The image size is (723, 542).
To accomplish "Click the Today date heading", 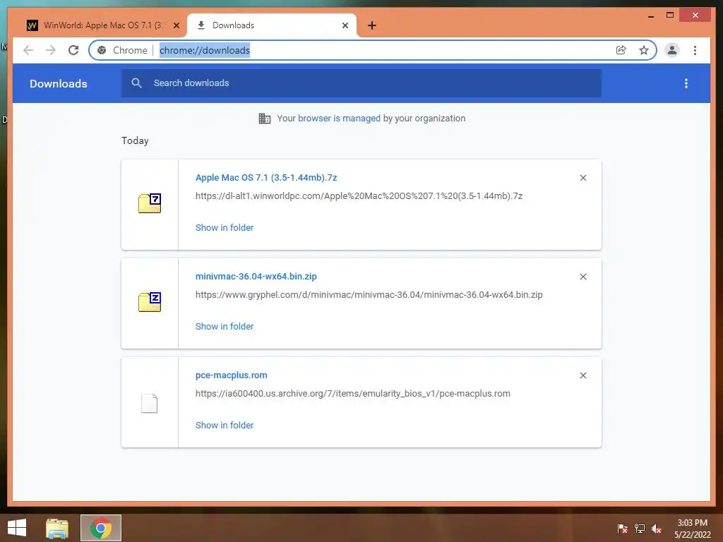I will [x=135, y=140].
